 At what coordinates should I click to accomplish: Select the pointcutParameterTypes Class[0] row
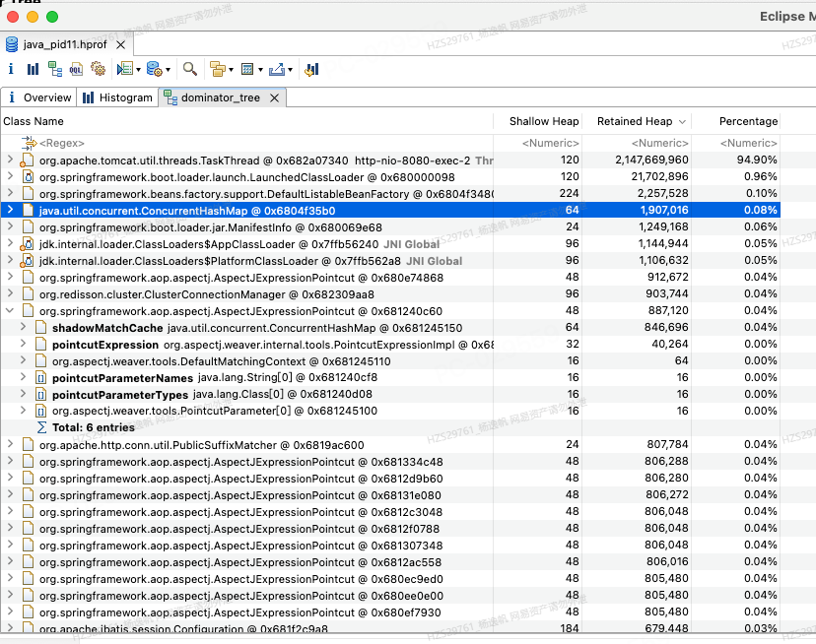[390, 394]
